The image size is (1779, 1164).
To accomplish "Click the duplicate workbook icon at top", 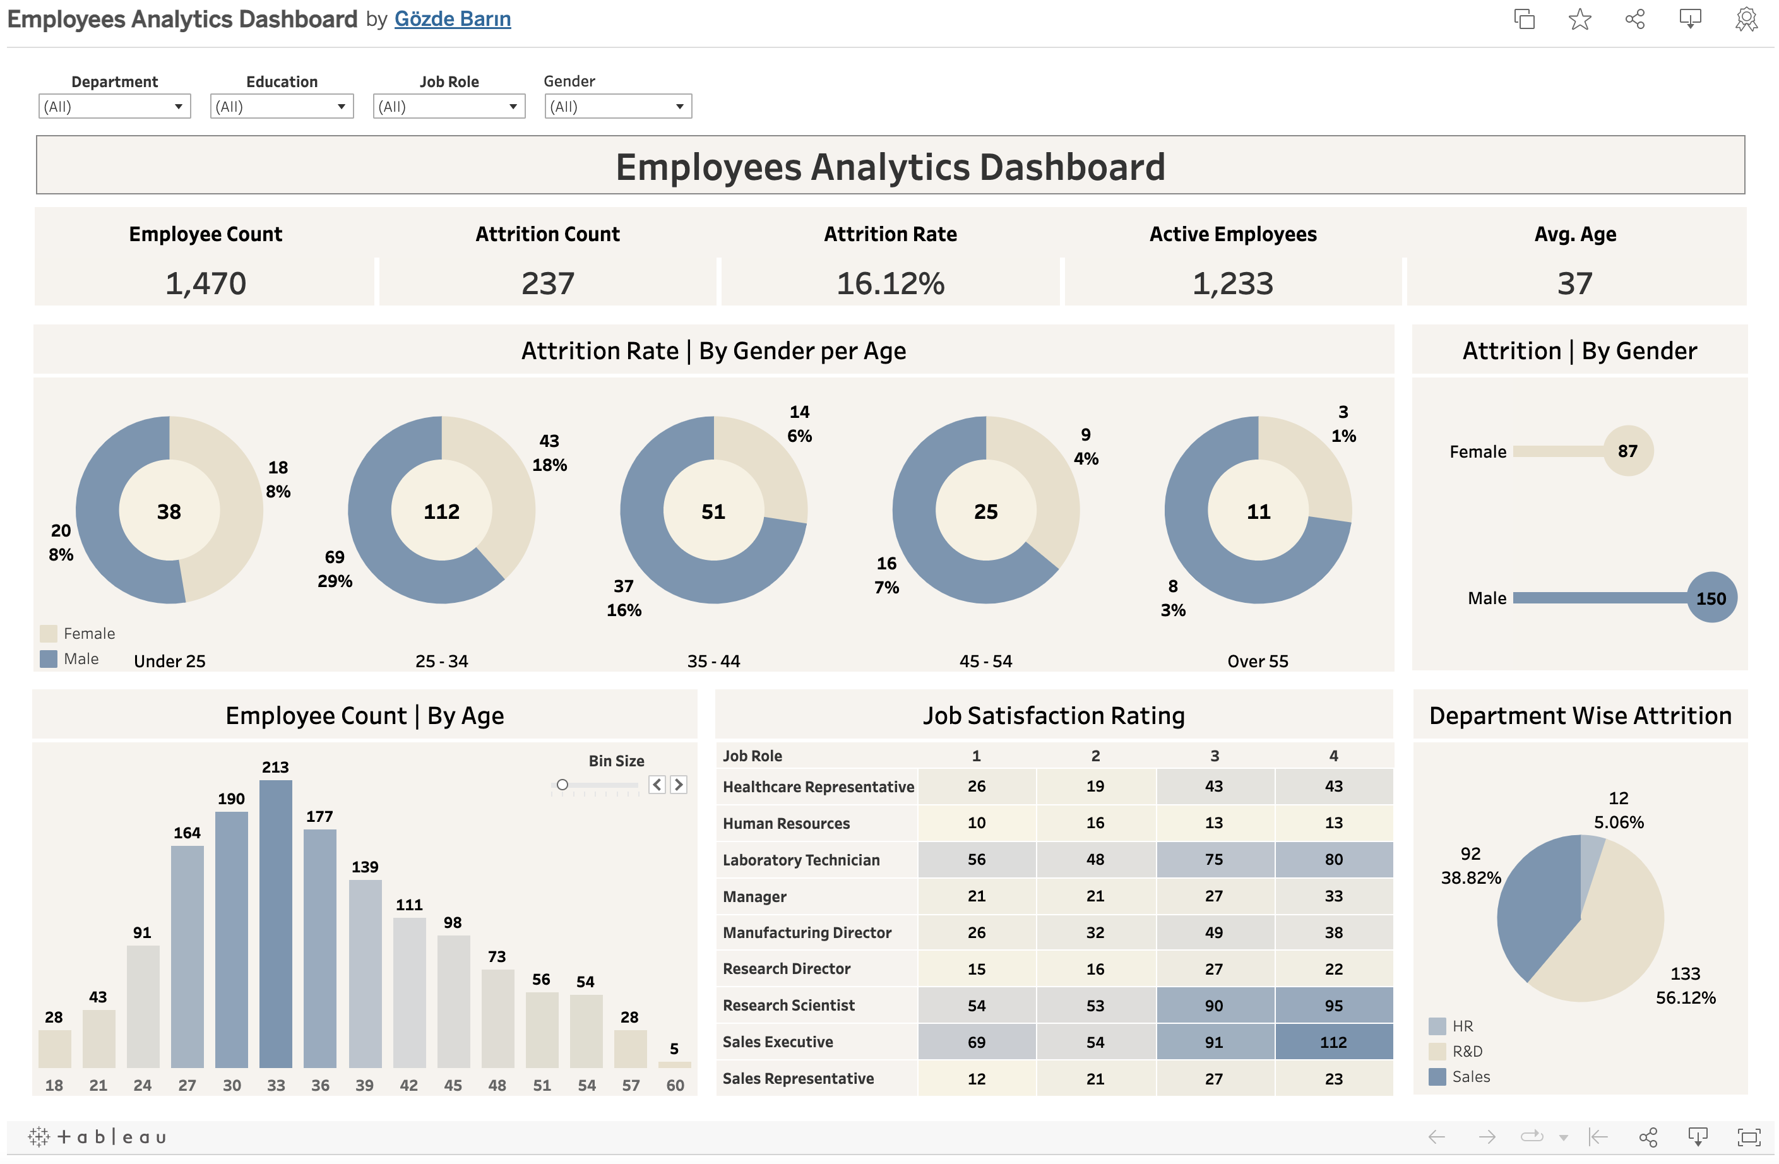I will point(1524,19).
